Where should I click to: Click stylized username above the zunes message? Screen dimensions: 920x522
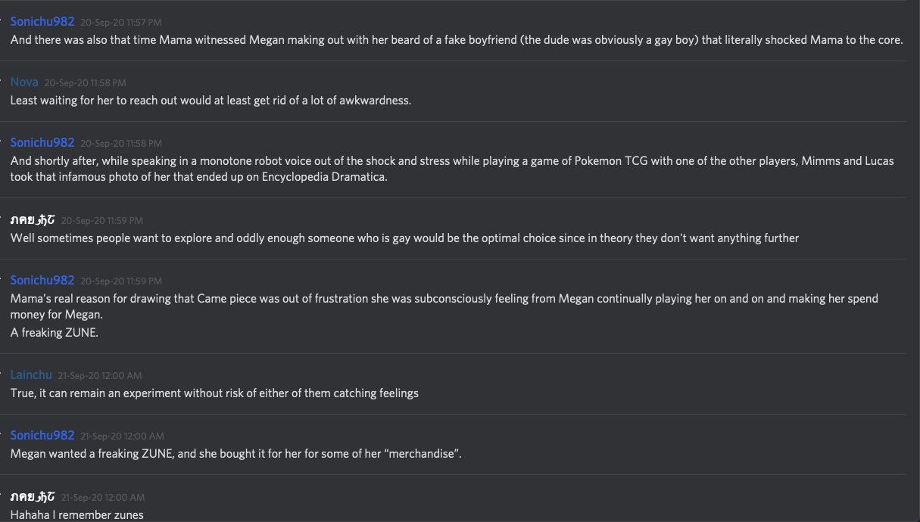[33, 496]
